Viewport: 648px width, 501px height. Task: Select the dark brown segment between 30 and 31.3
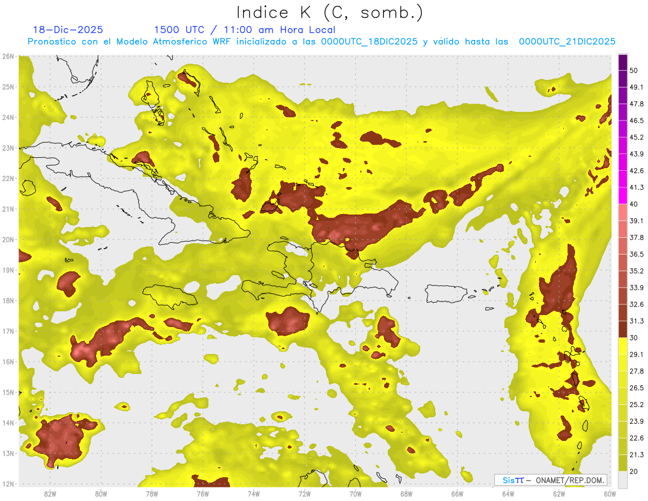(x=623, y=329)
